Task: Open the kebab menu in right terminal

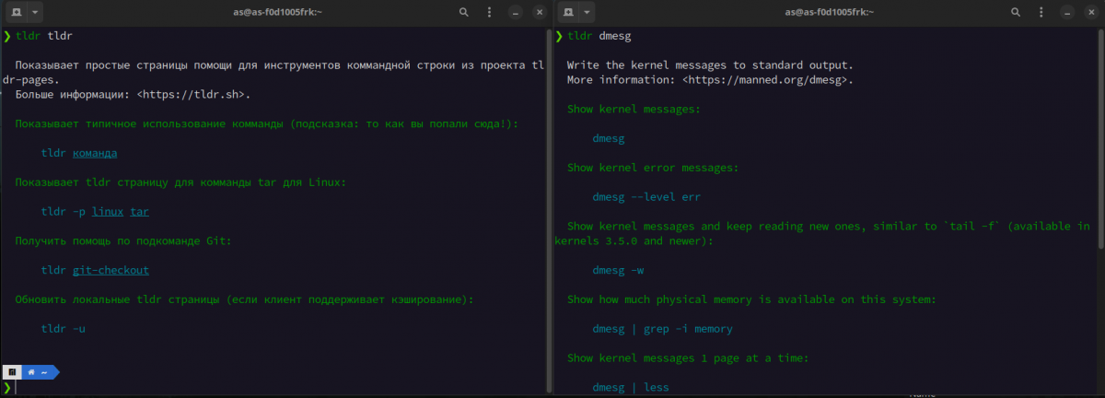Action: [1042, 13]
